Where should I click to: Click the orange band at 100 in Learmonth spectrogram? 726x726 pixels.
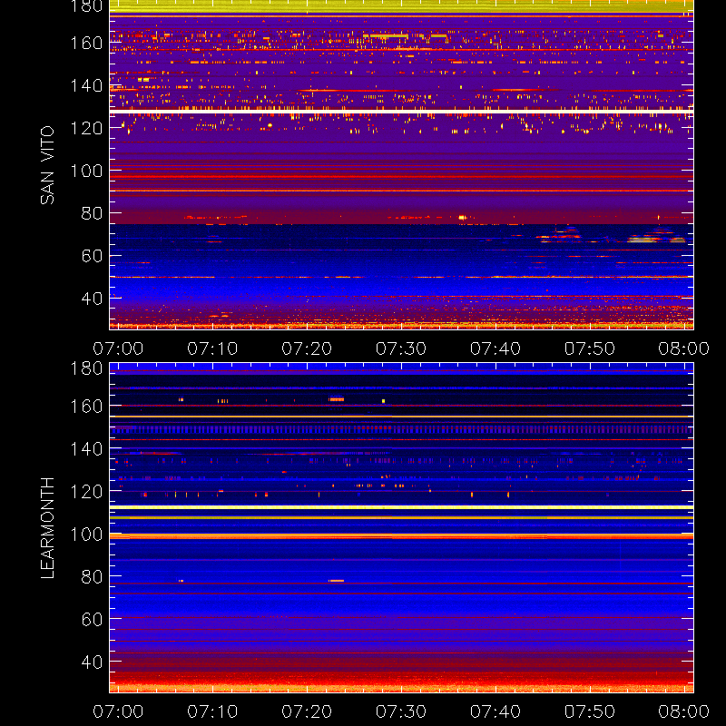(401, 536)
